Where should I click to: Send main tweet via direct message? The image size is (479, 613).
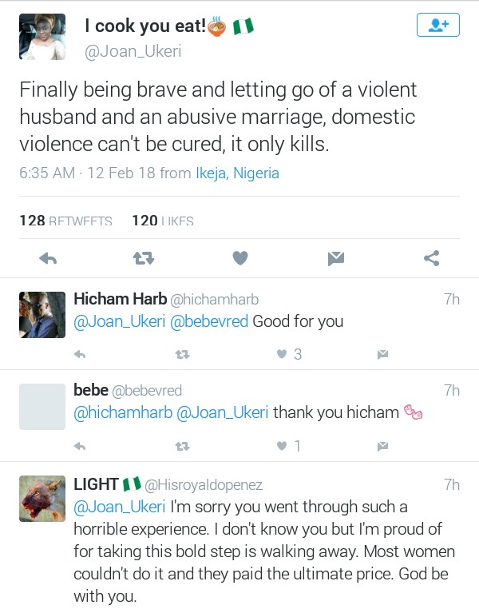(335, 257)
